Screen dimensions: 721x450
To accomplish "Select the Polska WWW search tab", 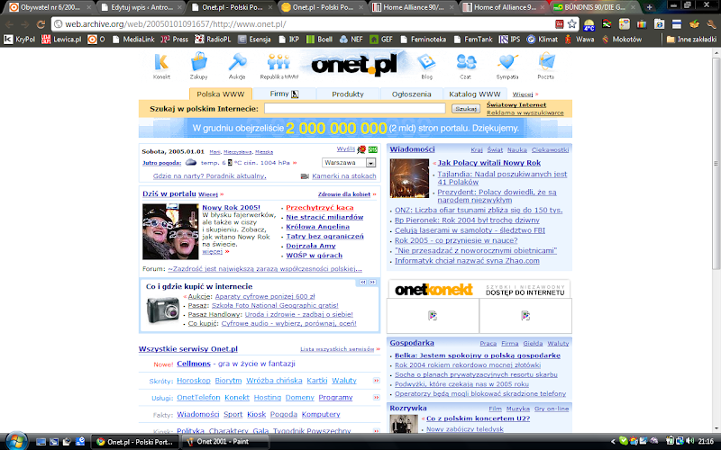I will (221, 94).
